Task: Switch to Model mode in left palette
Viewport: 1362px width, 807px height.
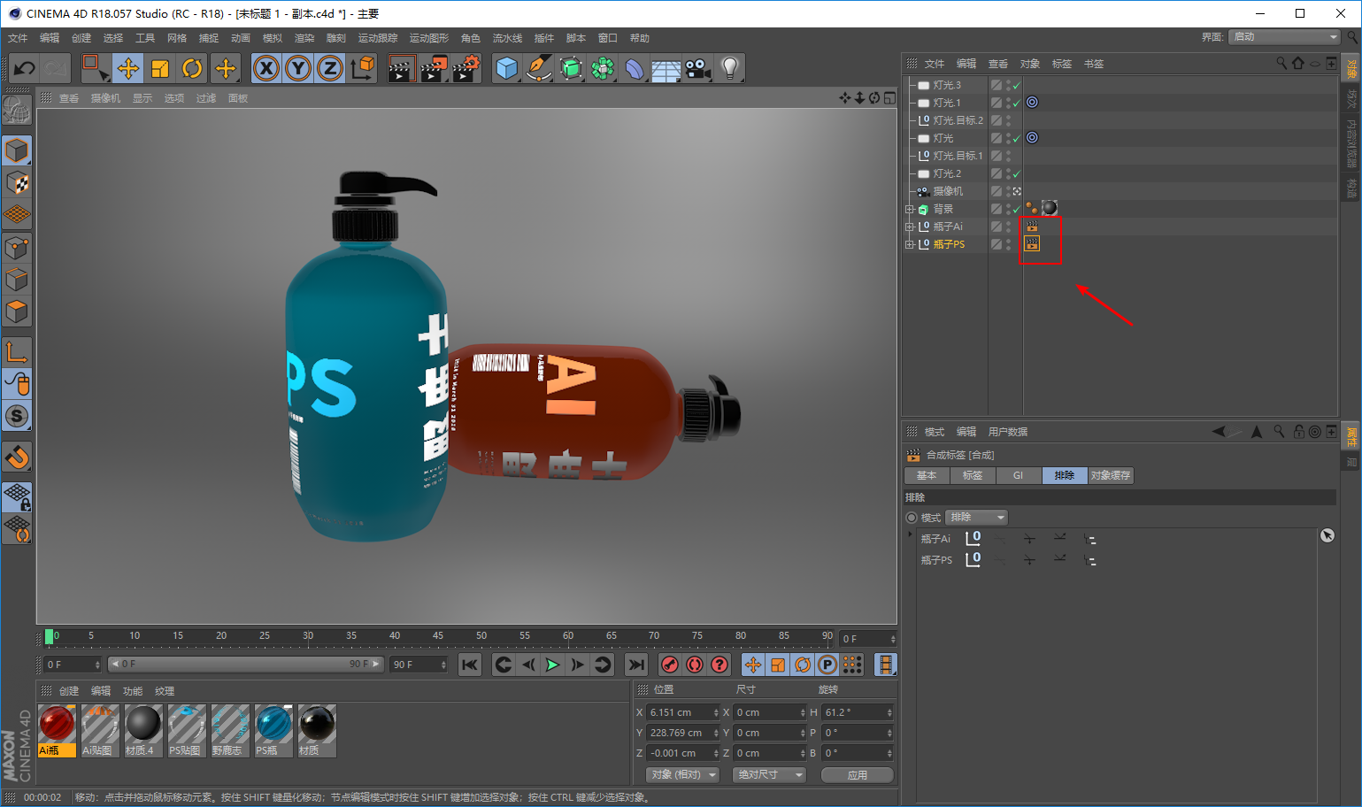Action: 17,150
